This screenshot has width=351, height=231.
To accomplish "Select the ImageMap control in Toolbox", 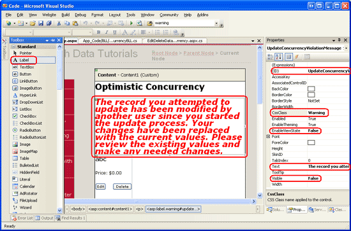I will click(x=33, y=151).
